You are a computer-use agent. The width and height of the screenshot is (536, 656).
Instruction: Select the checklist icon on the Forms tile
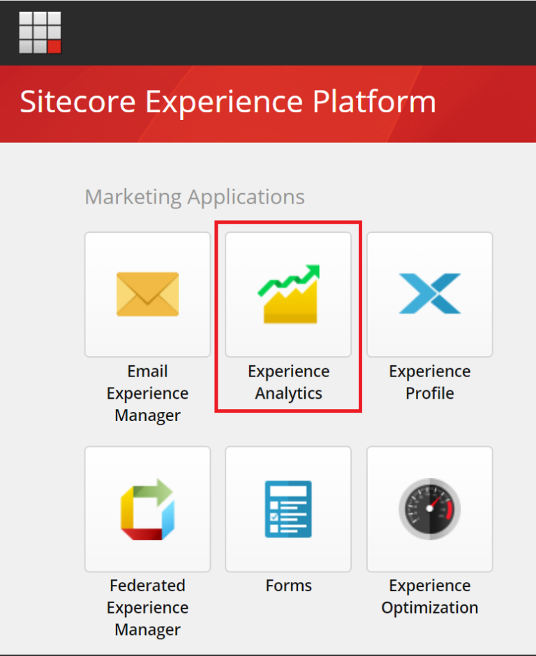tap(288, 508)
